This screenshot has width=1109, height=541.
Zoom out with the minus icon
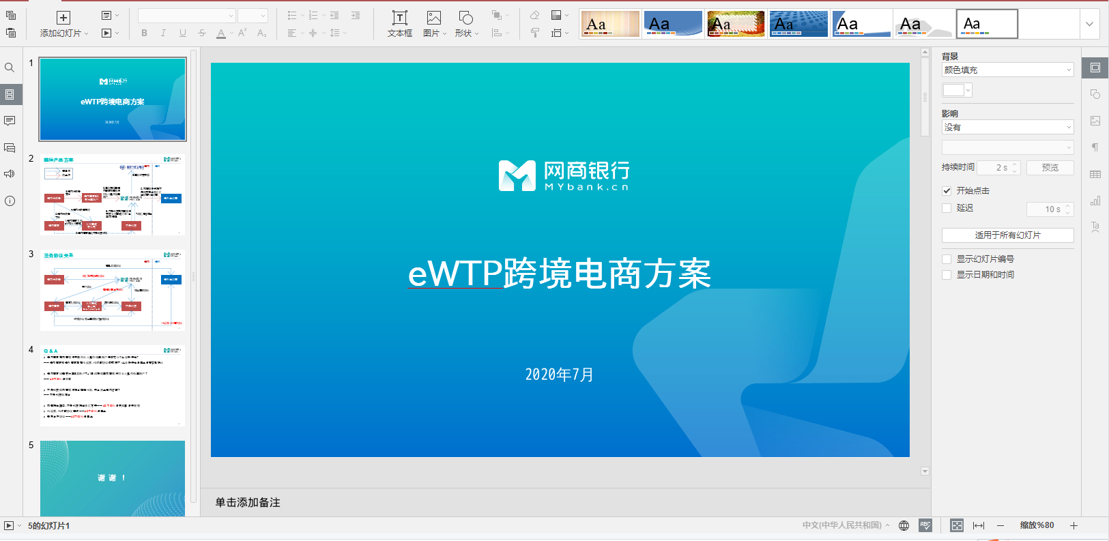(x=1000, y=525)
